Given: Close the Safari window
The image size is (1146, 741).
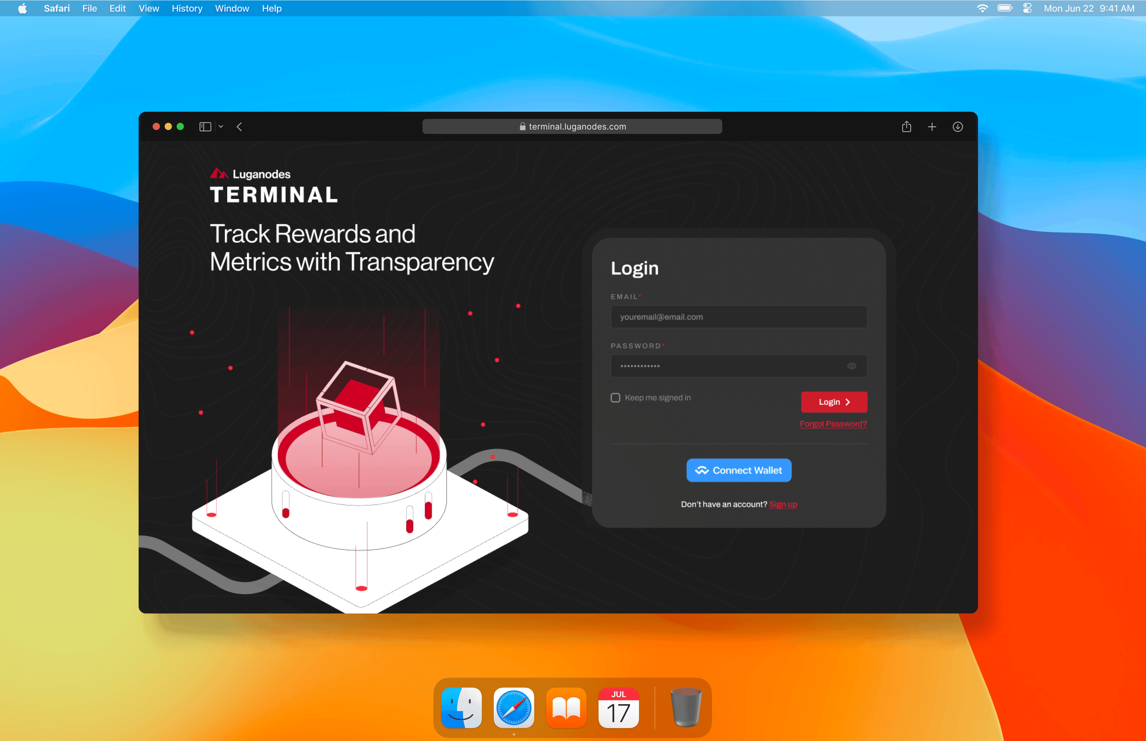Looking at the screenshot, I should [x=157, y=127].
